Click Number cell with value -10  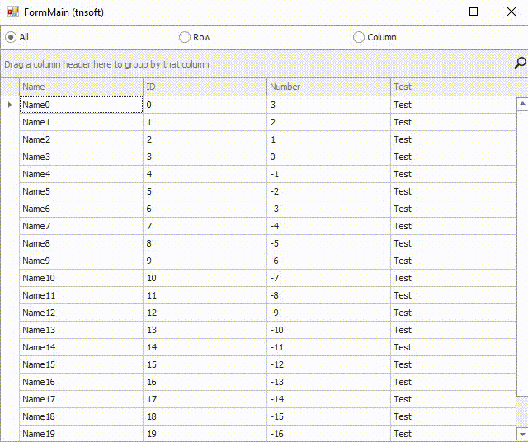click(x=328, y=330)
